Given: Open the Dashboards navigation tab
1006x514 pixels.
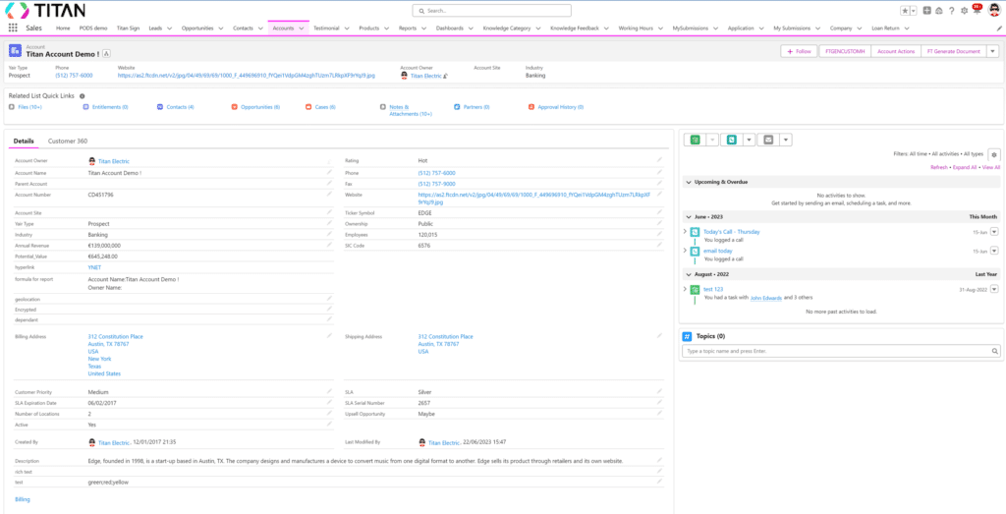Looking at the screenshot, I should pos(449,29).
